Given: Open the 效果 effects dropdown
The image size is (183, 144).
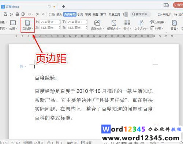Looking at the screenshot, I should [x=13, y=25].
